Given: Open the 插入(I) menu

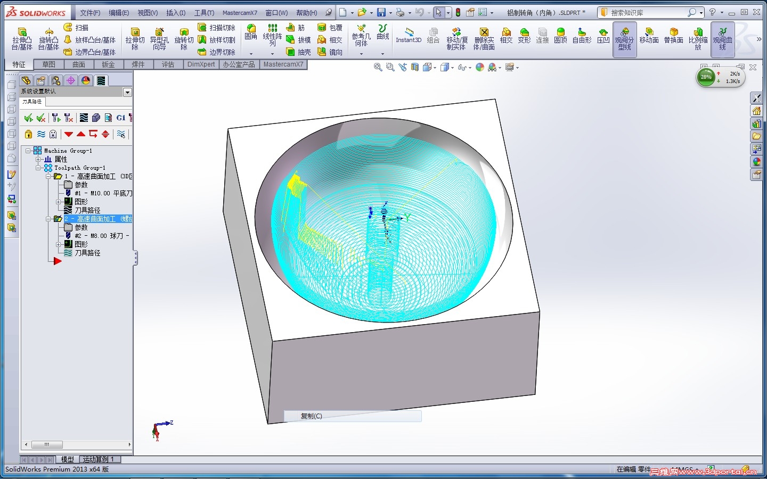Looking at the screenshot, I should pyautogui.click(x=176, y=13).
